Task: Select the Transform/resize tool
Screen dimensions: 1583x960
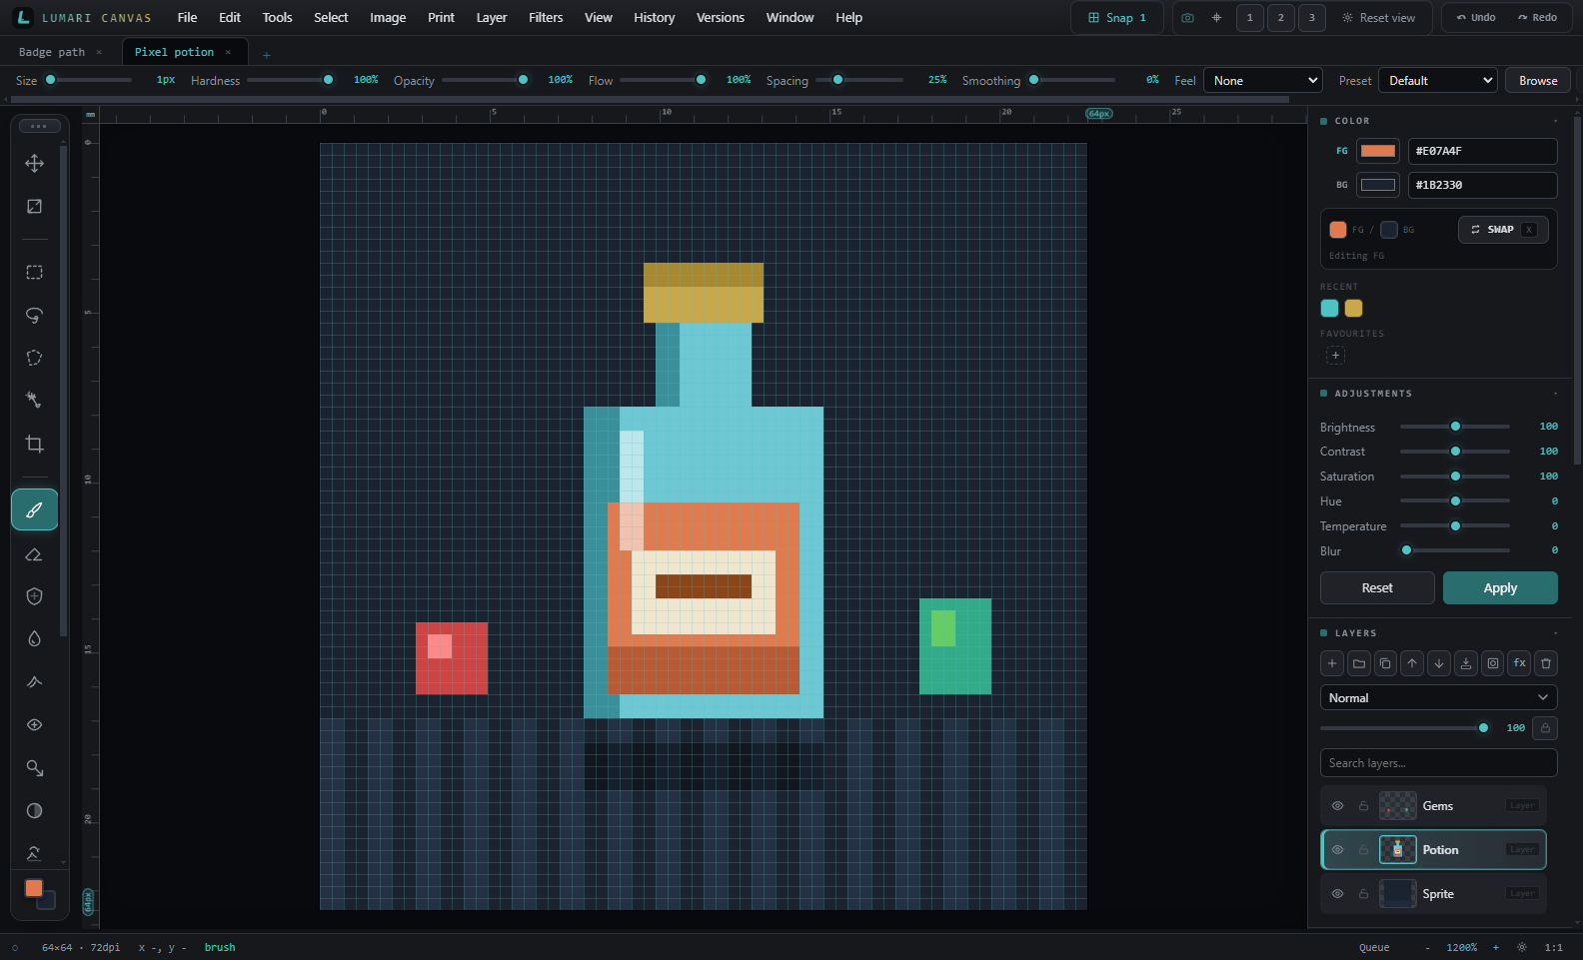Action: pos(34,206)
